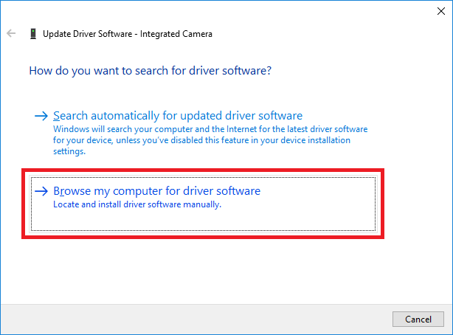Click the back arrow in the wizard header
The width and height of the screenshot is (453, 335).
pyautogui.click(x=11, y=33)
